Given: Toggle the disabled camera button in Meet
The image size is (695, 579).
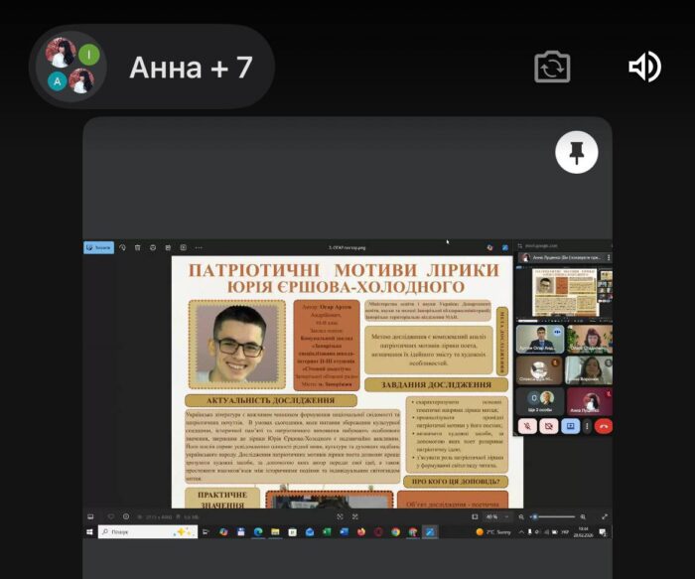Looking at the screenshot, I should pyautogui.click(x=549, y=426).
